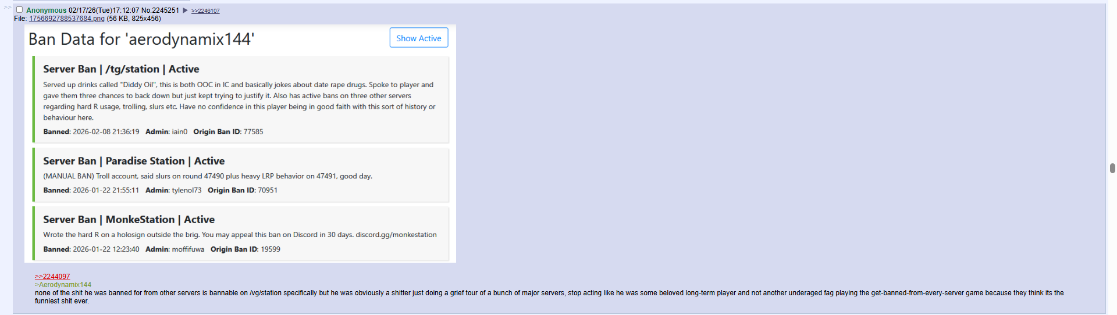Viewport: 1117px width, 315px height.
Task: Follow the quoted reply link >>2244097
Action: [x=52, y=277]
